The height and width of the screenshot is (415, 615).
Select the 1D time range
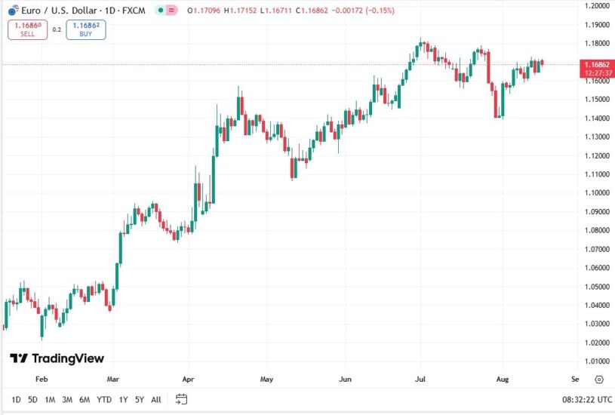tap(16, 399)
